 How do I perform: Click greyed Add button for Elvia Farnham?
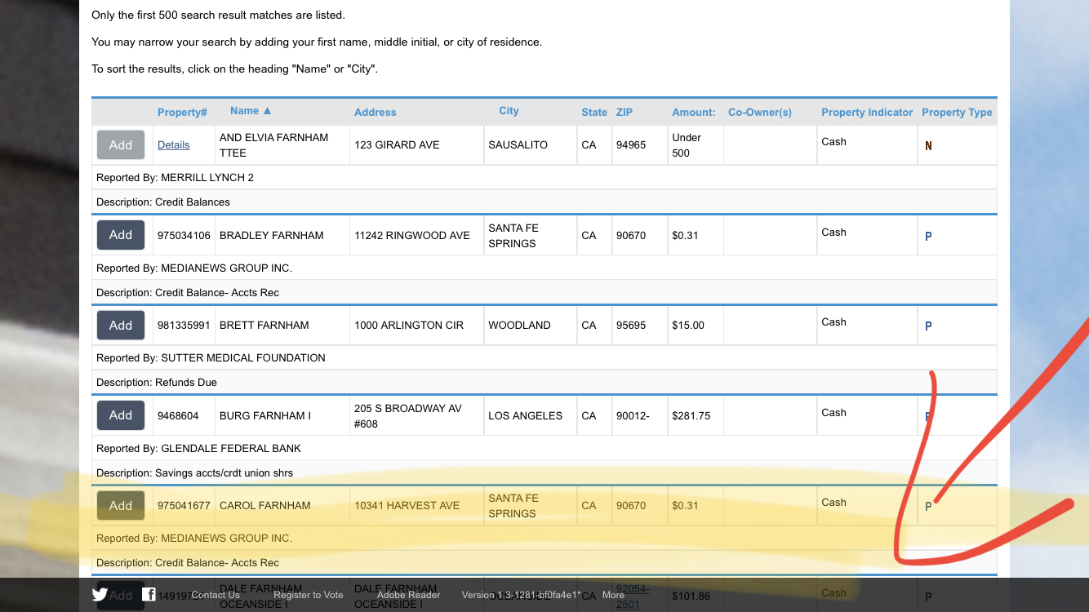(x=121, y=145)
